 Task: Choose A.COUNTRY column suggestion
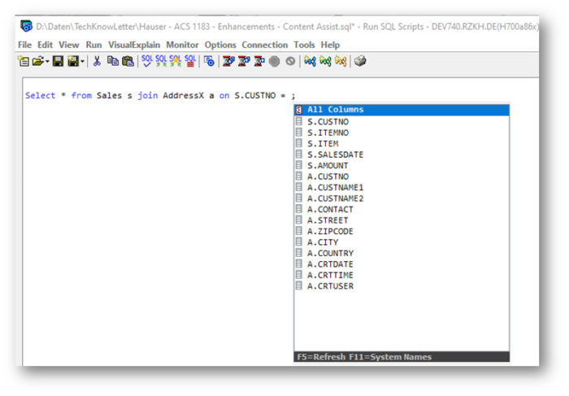[402, 253]
